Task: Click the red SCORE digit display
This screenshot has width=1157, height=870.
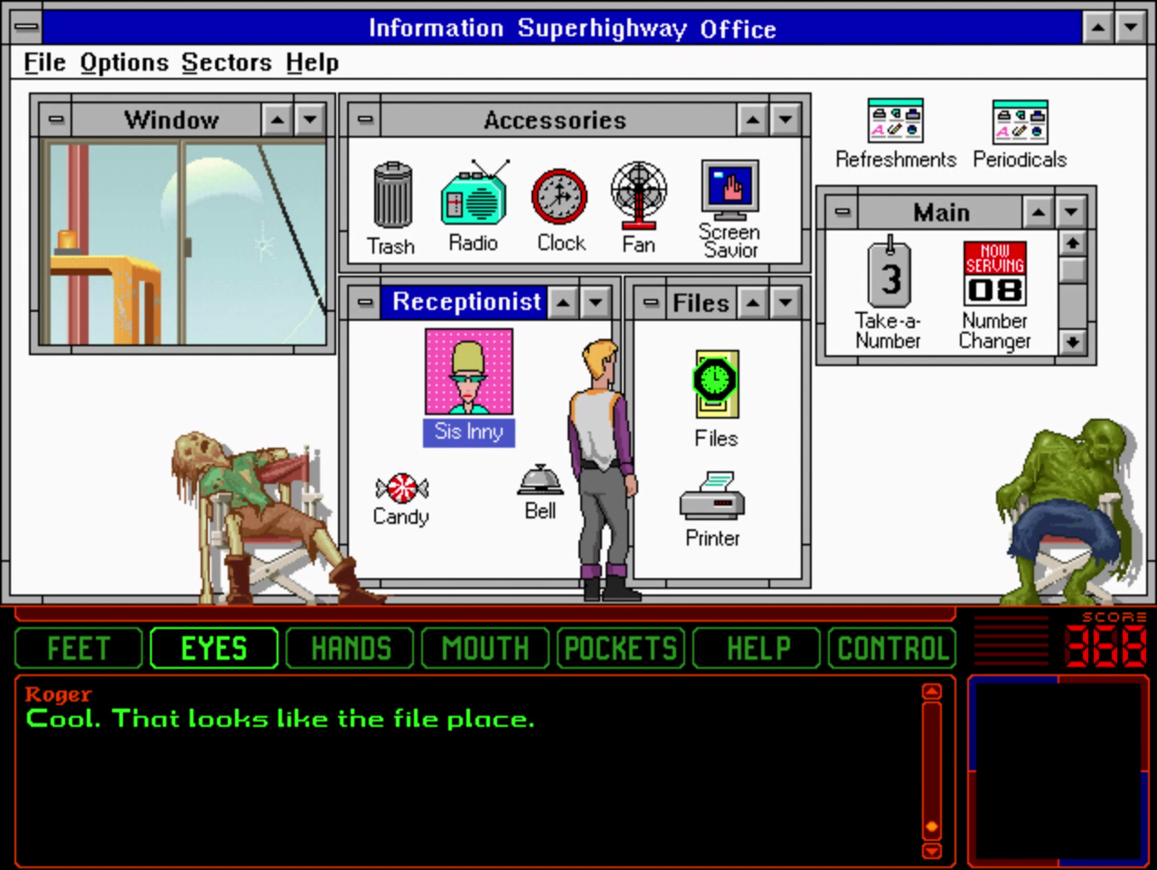Action: coord(1105,646)
